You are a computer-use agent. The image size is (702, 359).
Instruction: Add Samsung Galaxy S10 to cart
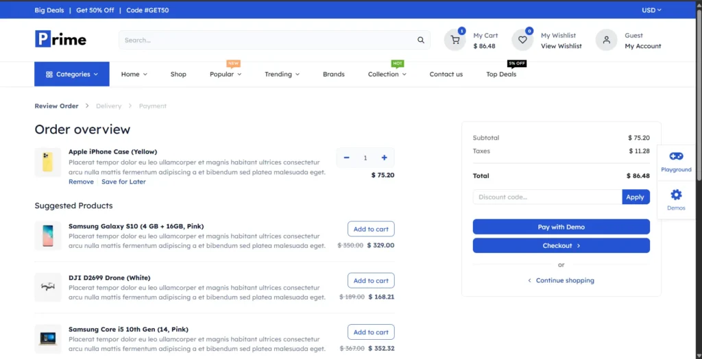pos(371,229)
